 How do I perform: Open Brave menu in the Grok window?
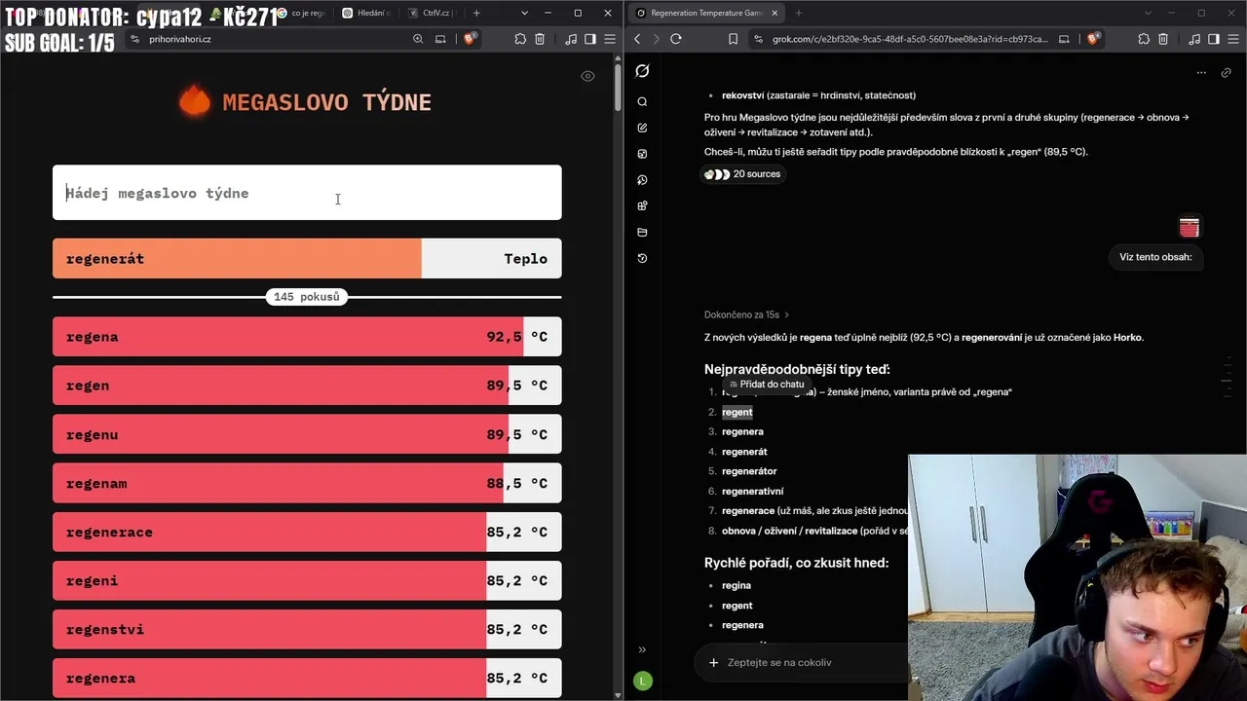1233,39
